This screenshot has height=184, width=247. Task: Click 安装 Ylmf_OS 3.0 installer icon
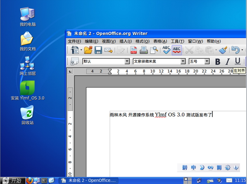[x=28, y=90]
